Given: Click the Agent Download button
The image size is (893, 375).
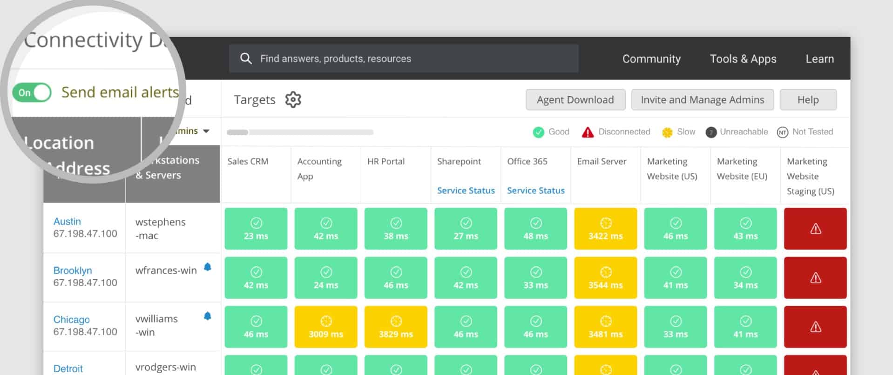Looking at the screenshot, I should pos(575,100).
